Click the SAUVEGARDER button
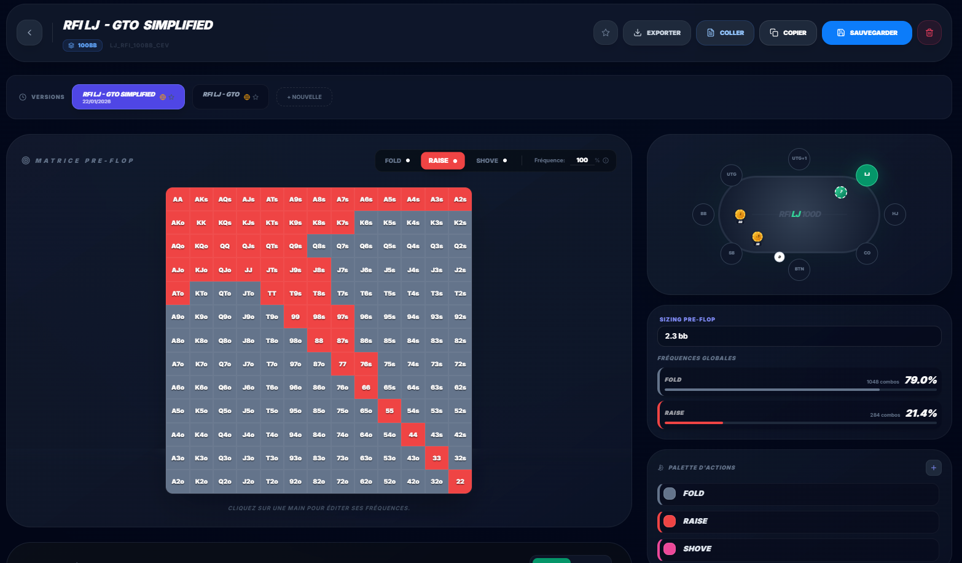 (867, 33)
